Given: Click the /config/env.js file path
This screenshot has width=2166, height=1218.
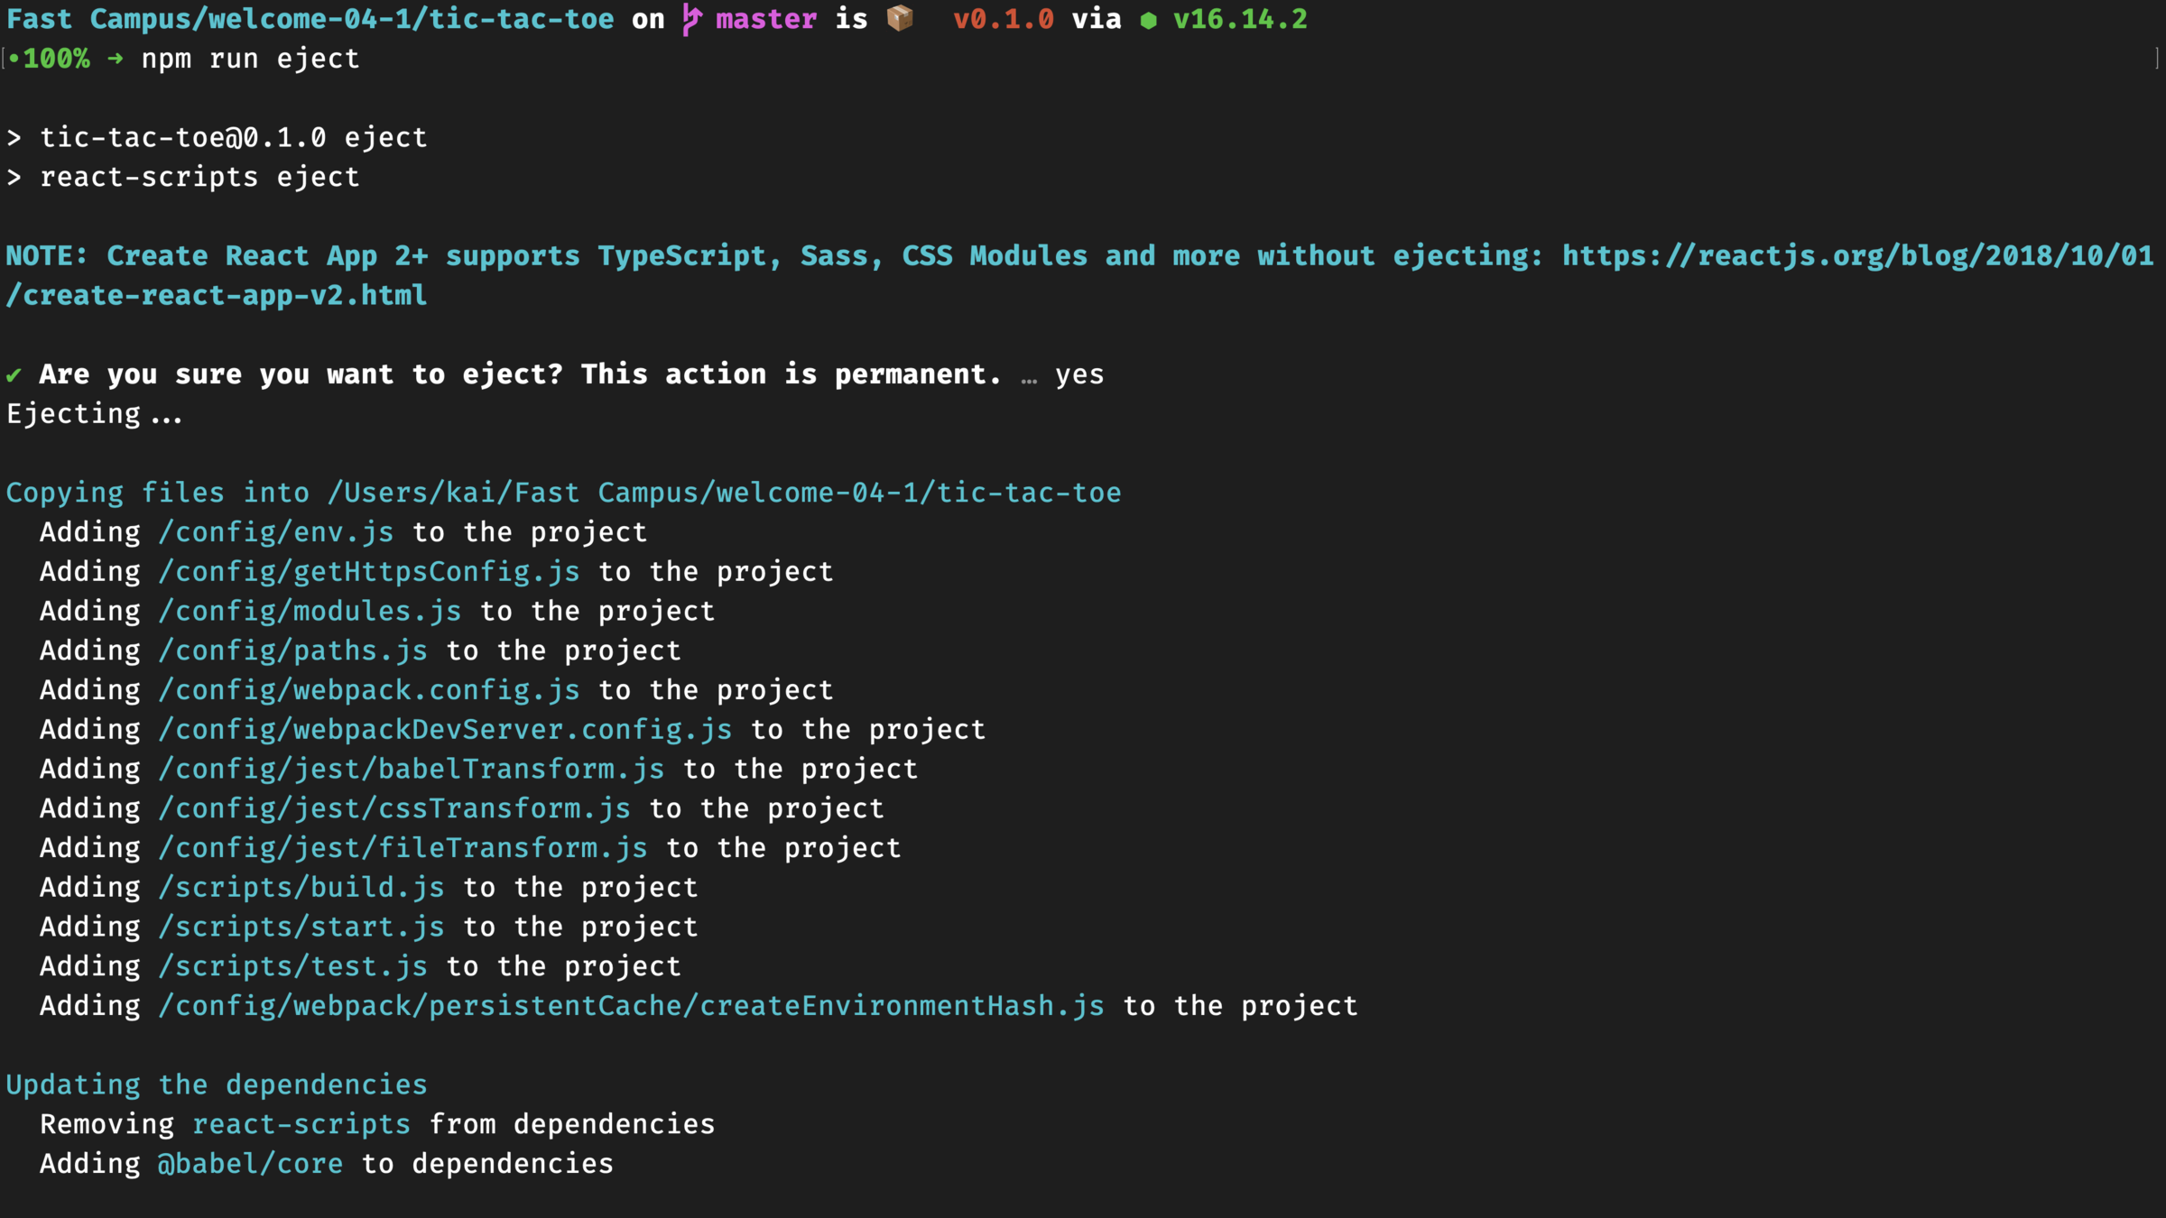Looking at the screenshot, I should point(276,532).
